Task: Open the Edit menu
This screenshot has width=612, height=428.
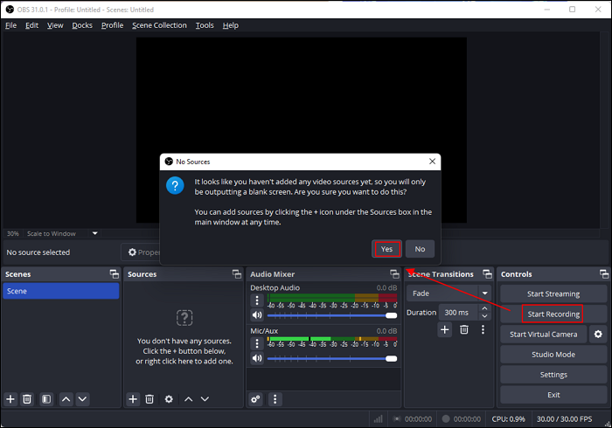Action: [32, 25]
